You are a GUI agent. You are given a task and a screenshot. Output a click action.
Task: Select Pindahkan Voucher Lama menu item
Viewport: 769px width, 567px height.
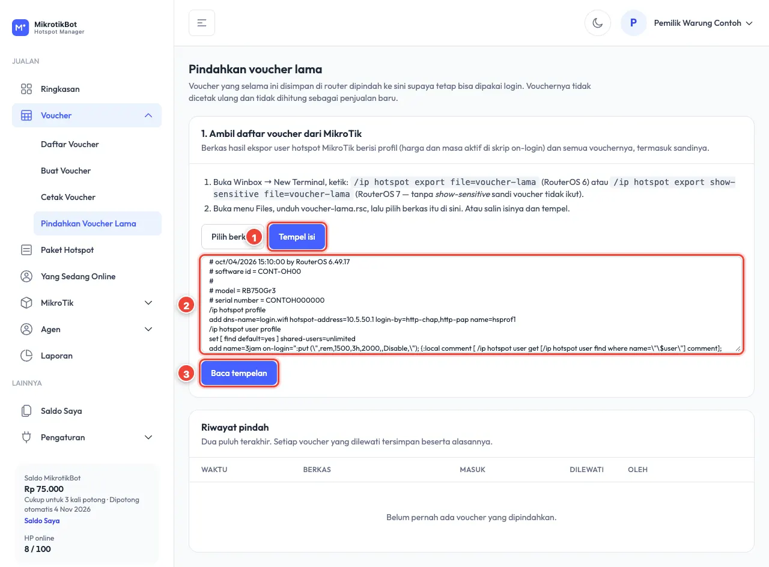97,223
